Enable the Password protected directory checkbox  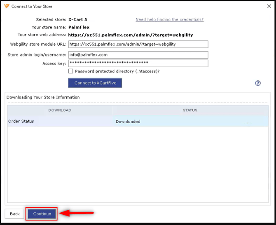[x=71, y=71]
